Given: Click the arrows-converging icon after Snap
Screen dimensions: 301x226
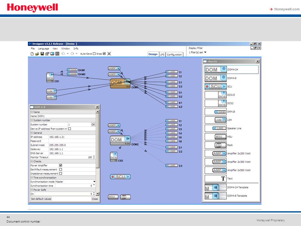Looking at the screenshot, I should tap(109, 54).
